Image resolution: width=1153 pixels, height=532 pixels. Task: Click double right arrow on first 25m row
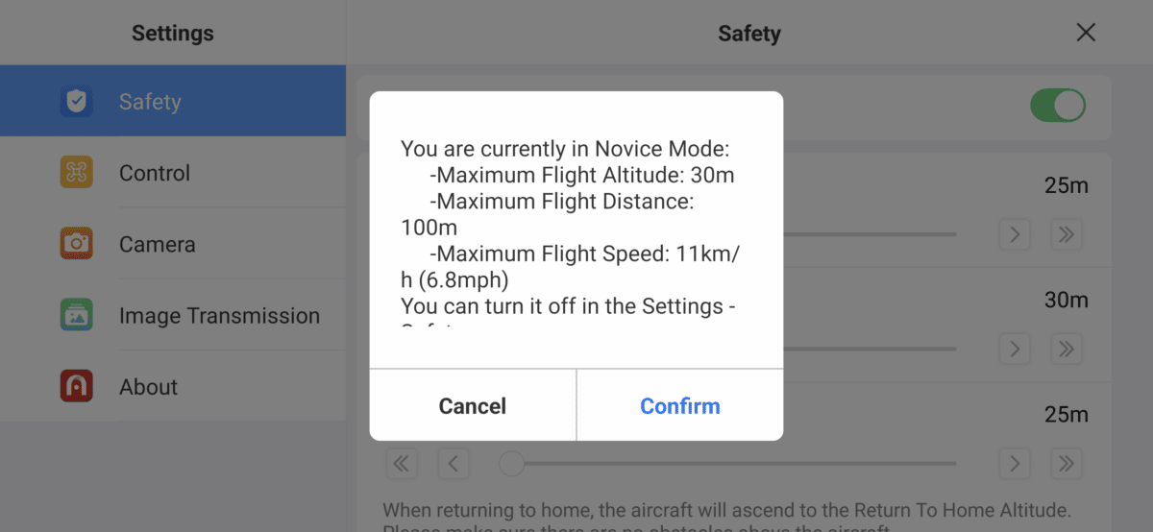pos(1066,234)
